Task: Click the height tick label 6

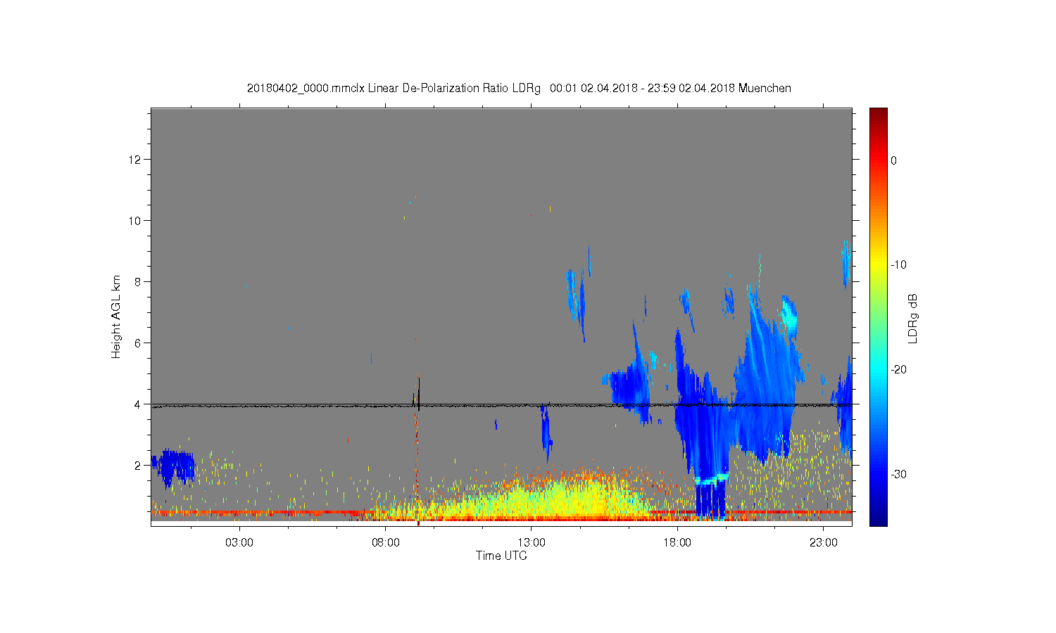Action: [x=137, y=343]
